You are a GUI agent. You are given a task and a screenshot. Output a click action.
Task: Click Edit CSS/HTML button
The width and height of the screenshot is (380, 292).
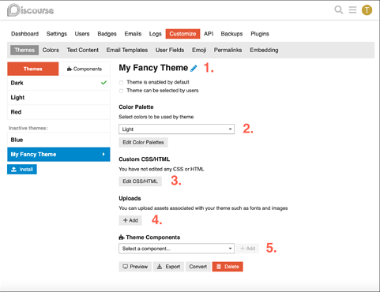140,182
